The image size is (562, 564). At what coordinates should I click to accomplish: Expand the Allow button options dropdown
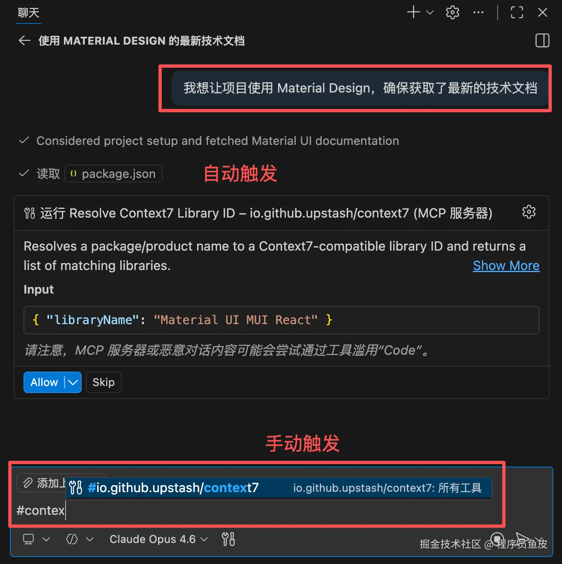(73, 382)
